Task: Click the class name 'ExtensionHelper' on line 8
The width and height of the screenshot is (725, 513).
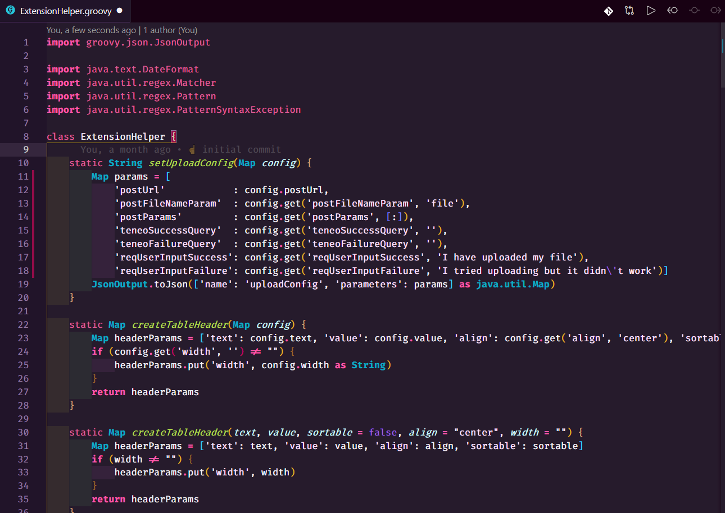Action: click(123, 136)
